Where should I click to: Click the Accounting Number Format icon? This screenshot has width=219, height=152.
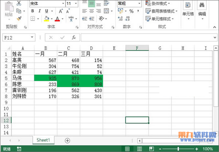[120, 11]
